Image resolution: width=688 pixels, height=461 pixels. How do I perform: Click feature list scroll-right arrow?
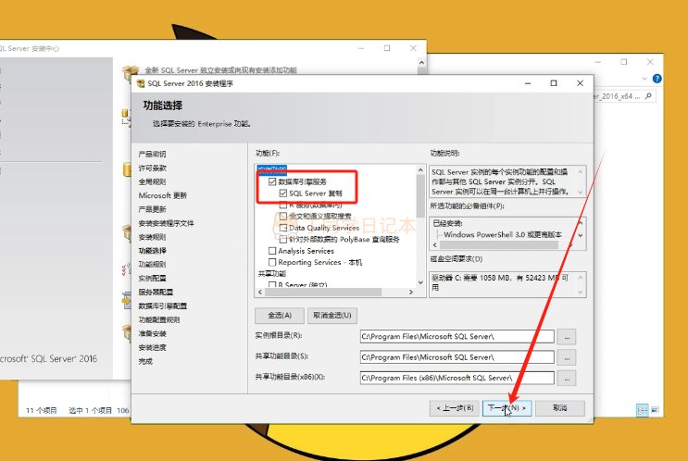coord(411,292)
